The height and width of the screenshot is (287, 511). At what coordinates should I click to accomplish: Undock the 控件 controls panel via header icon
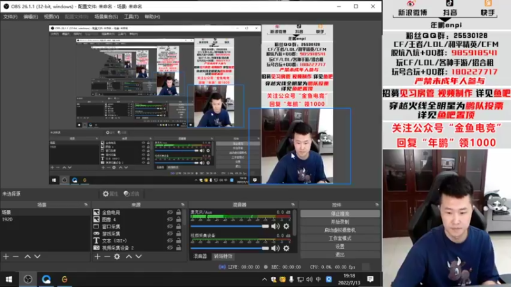(377, 205)
